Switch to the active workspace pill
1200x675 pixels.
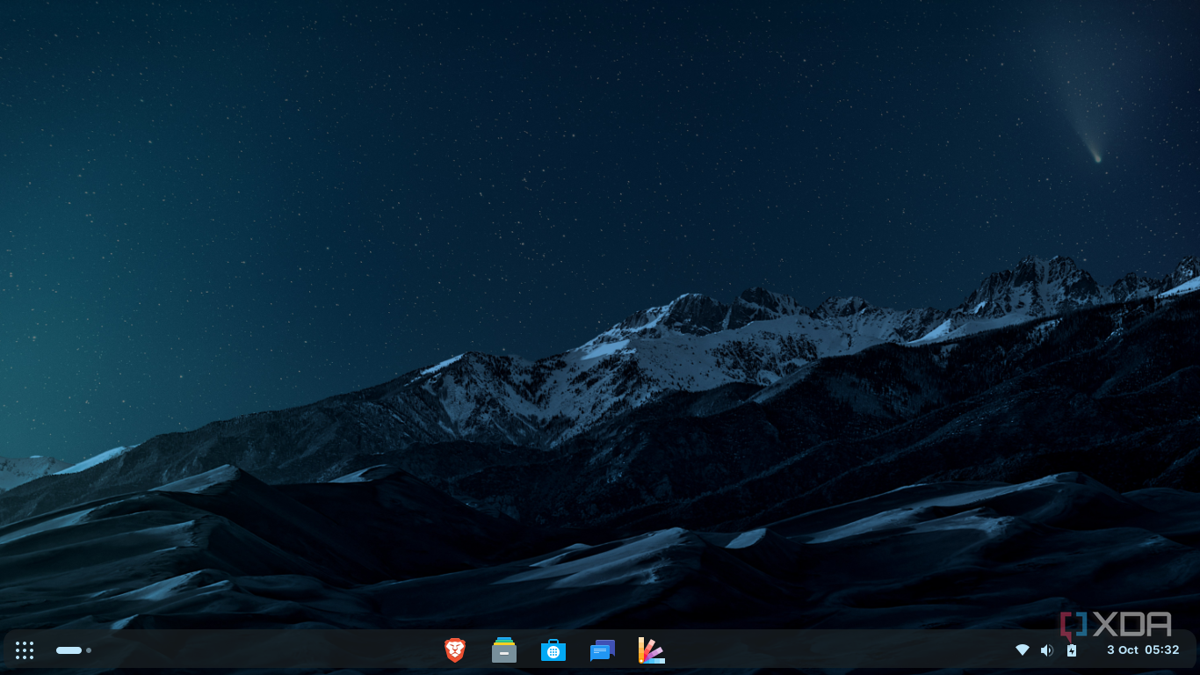[x=69, y=650]
